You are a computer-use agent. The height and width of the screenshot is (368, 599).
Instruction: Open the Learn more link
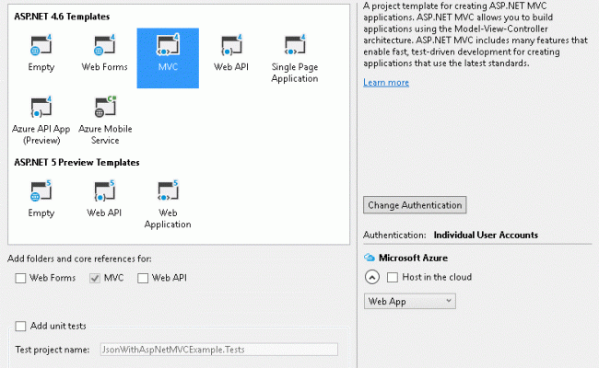click(x=386, y=83)
